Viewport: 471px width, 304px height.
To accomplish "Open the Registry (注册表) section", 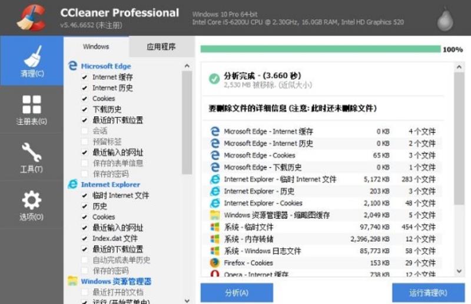I will click(x=32, y=110).
